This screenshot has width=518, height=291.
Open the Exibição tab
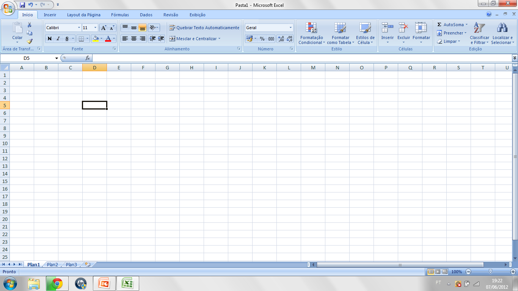click(x=198, y=15)
